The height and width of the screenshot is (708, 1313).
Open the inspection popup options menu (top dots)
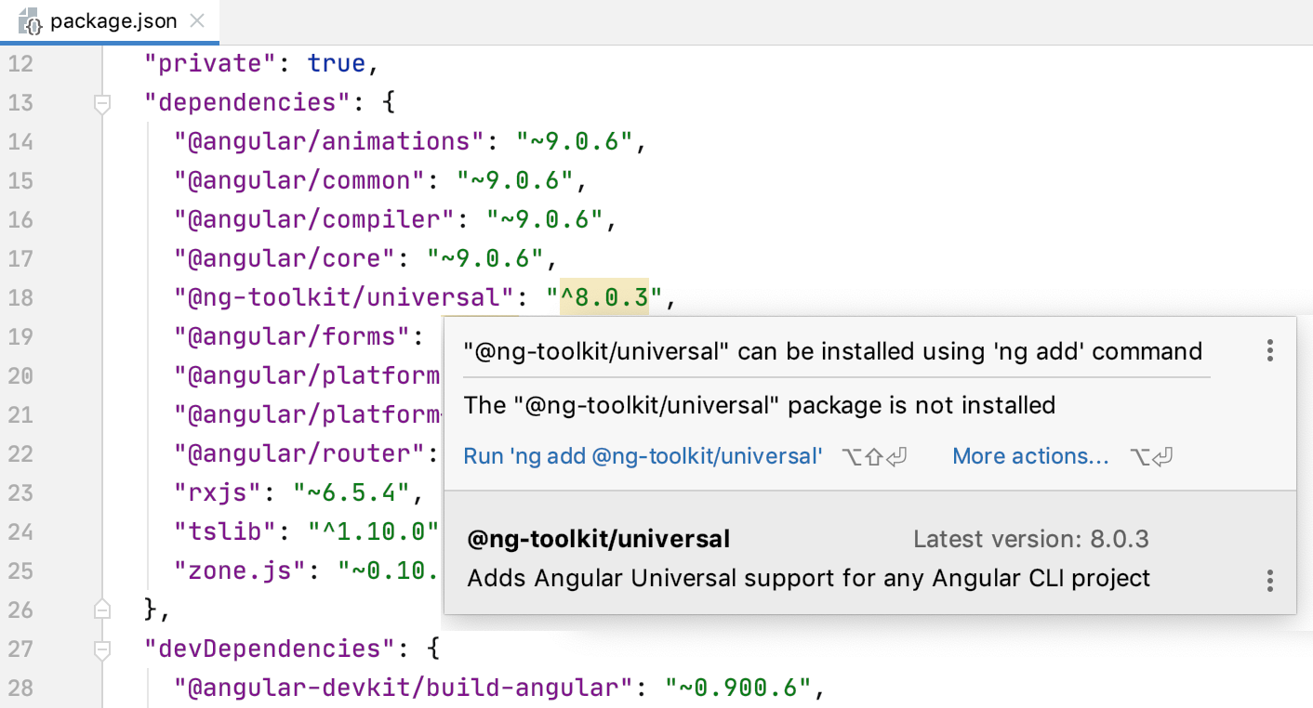[1269, 350]
